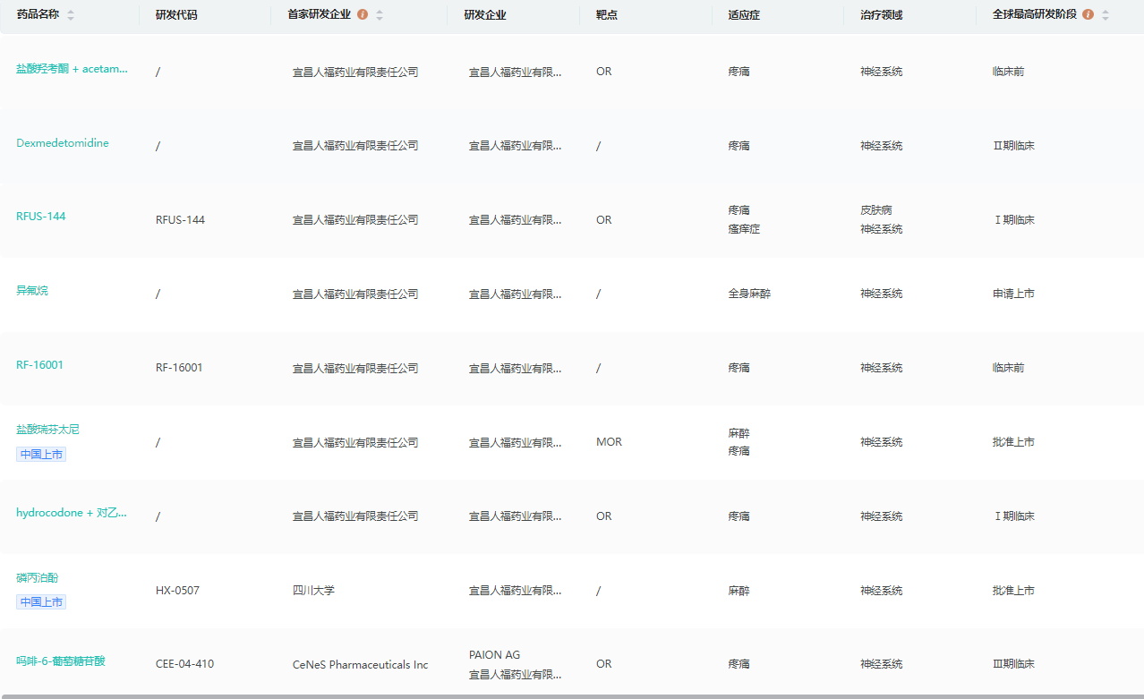This screenshot has height=699, width=1144.
Task: Sort by 药品名称 column arrows
Action: pos(71,15)
